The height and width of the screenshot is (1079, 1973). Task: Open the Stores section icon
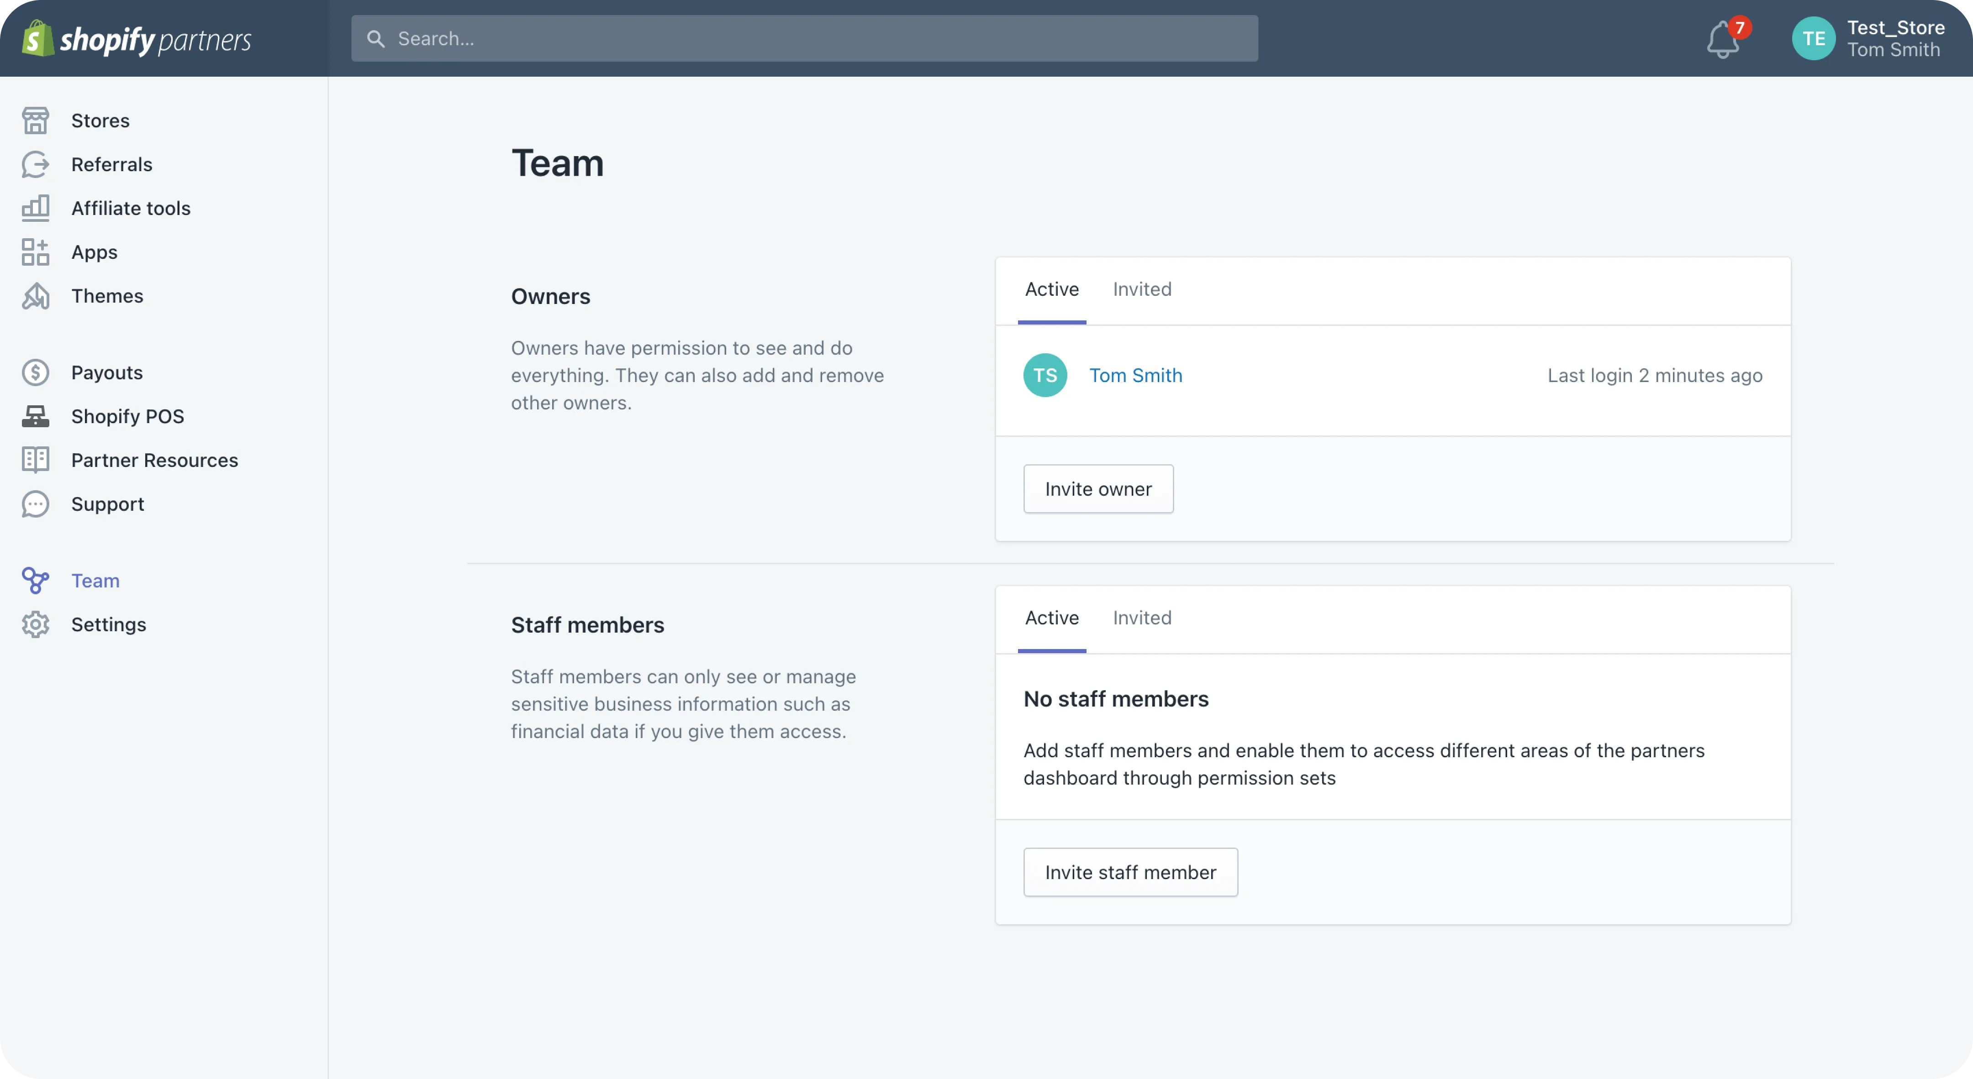[35, 120]
